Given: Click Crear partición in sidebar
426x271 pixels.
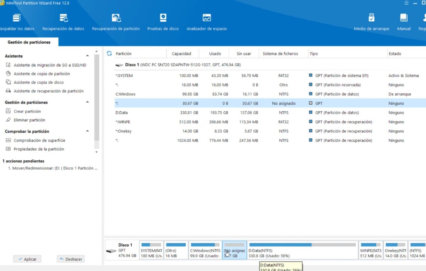Looking at the screenshot, I should point(27,111).
